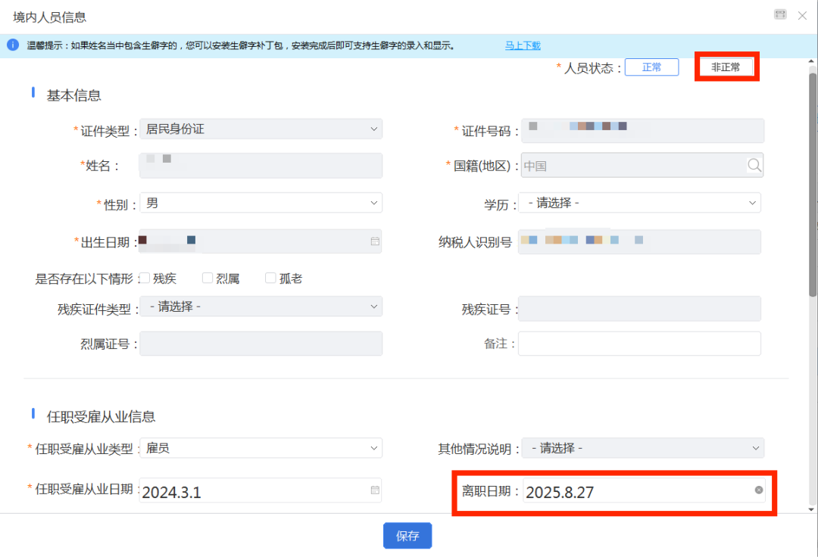Set 人员状态 to 非正常
The width and height of the screenshot is (818, 557).
(726, 67)
